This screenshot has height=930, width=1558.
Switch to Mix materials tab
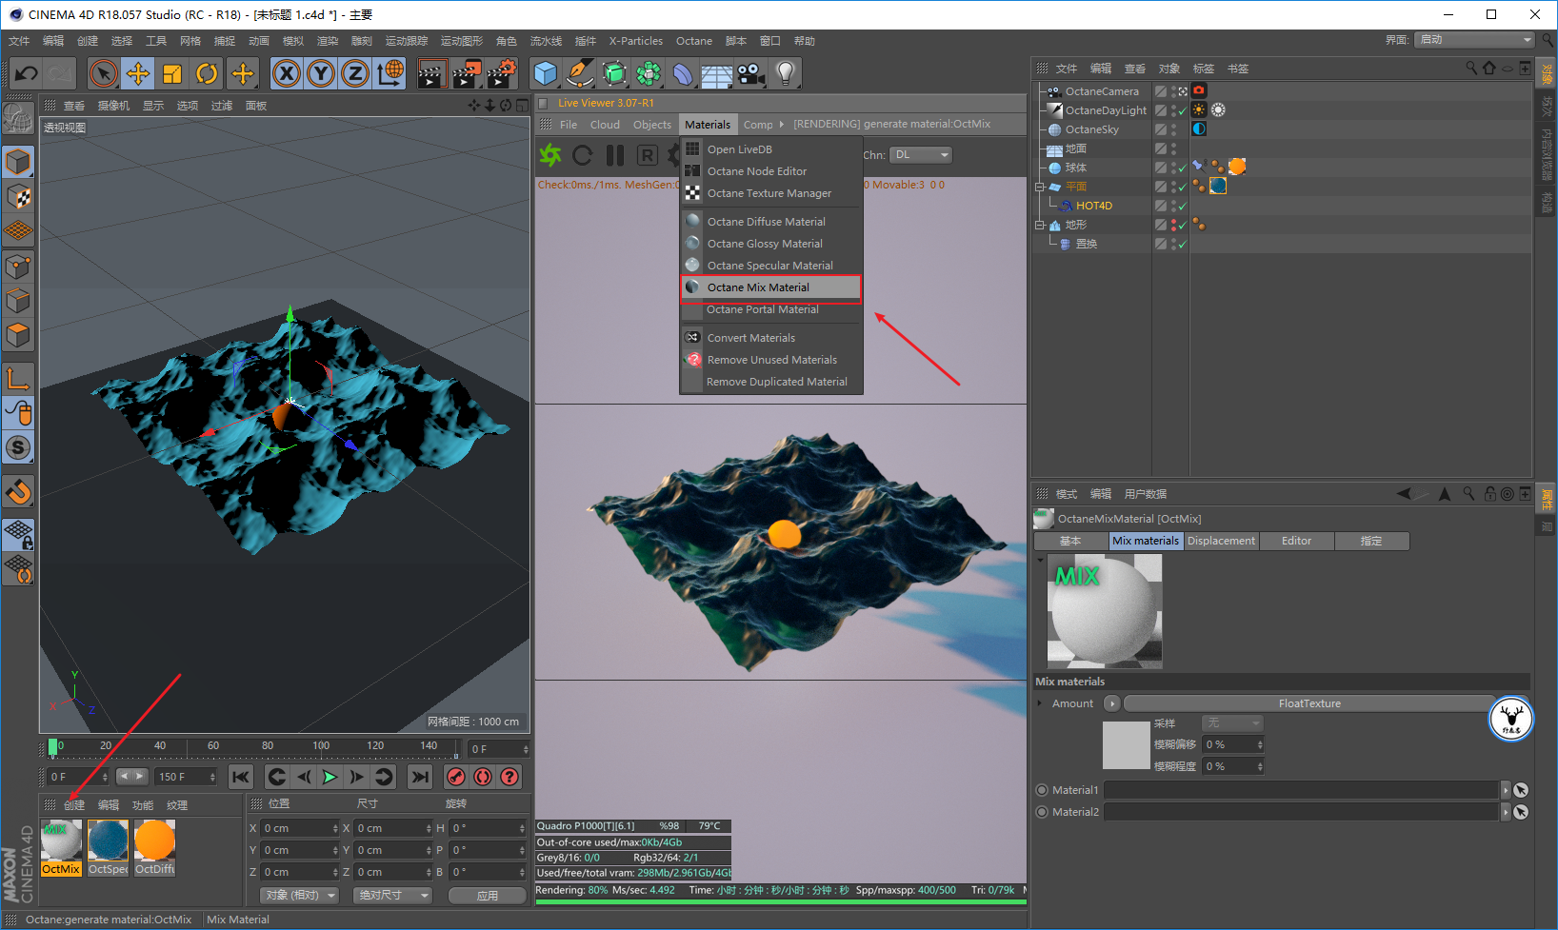(x=1146, y=541)
